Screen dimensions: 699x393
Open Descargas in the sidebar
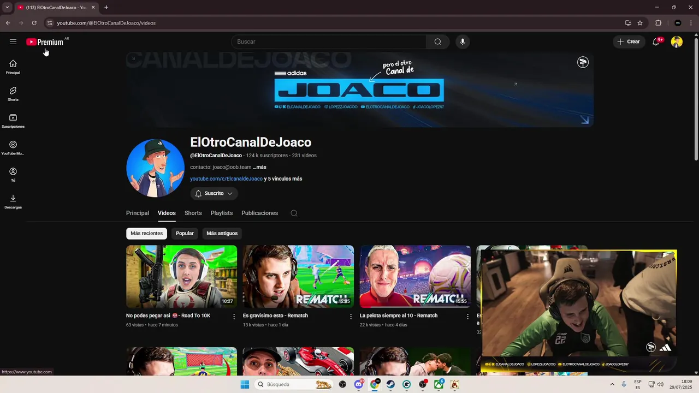click(13, 202)
